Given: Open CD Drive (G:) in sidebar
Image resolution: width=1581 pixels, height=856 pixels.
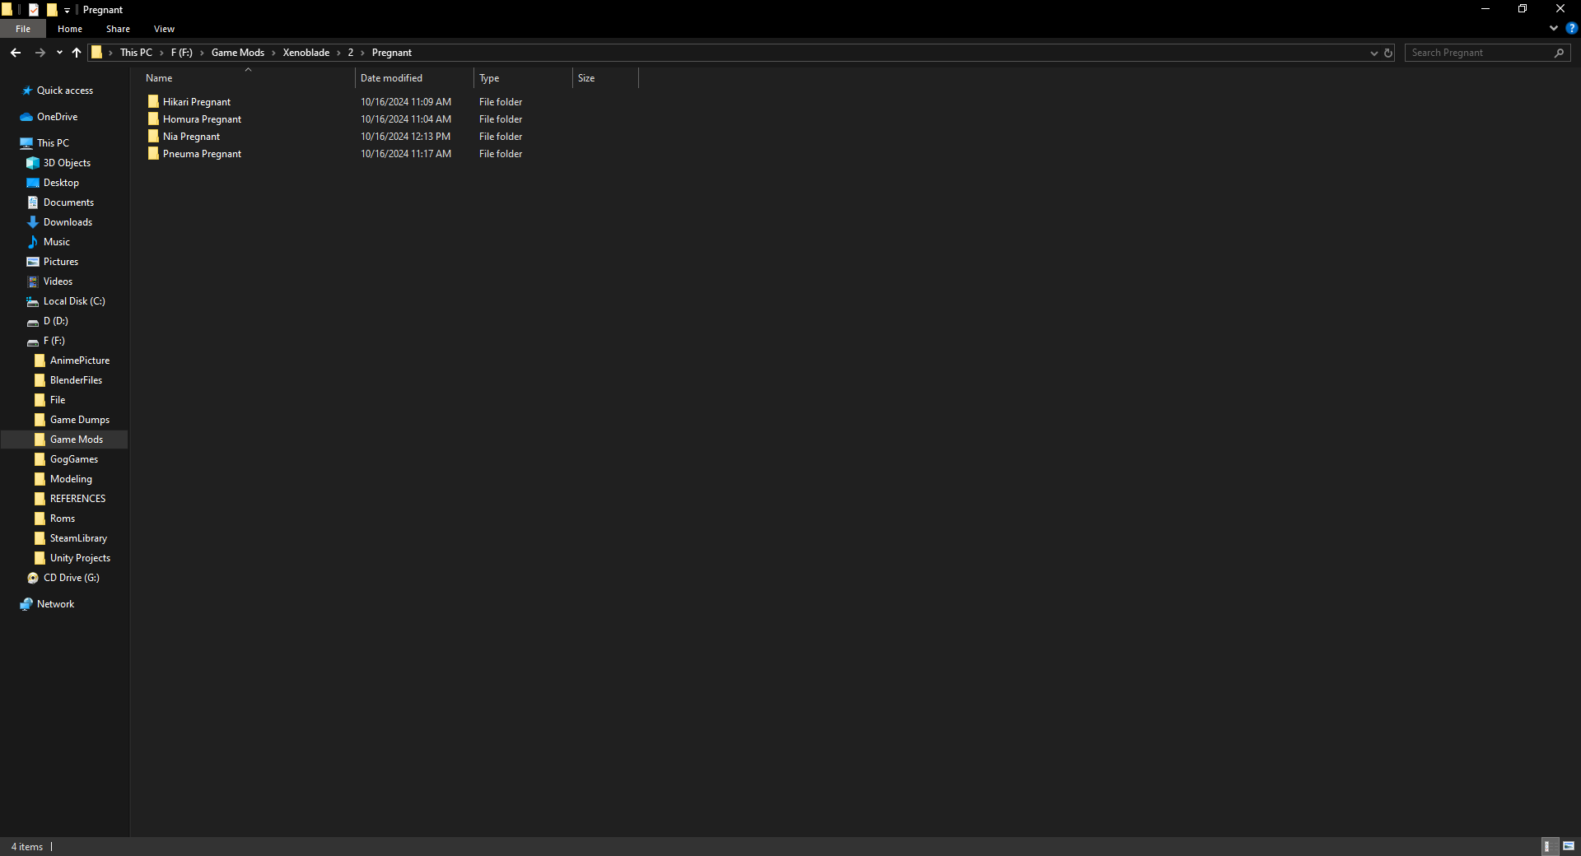Looking at the screenshot, I should [71, 578].
